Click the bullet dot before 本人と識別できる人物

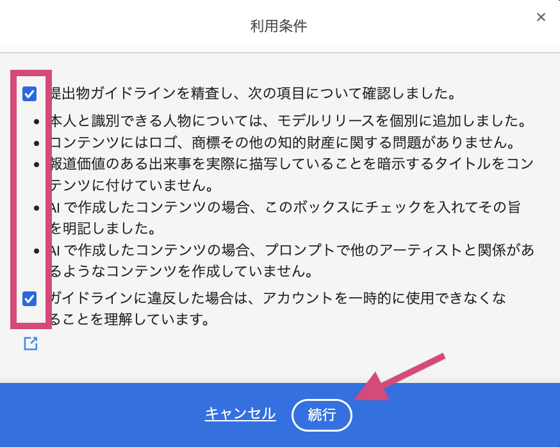click(37, 122)
